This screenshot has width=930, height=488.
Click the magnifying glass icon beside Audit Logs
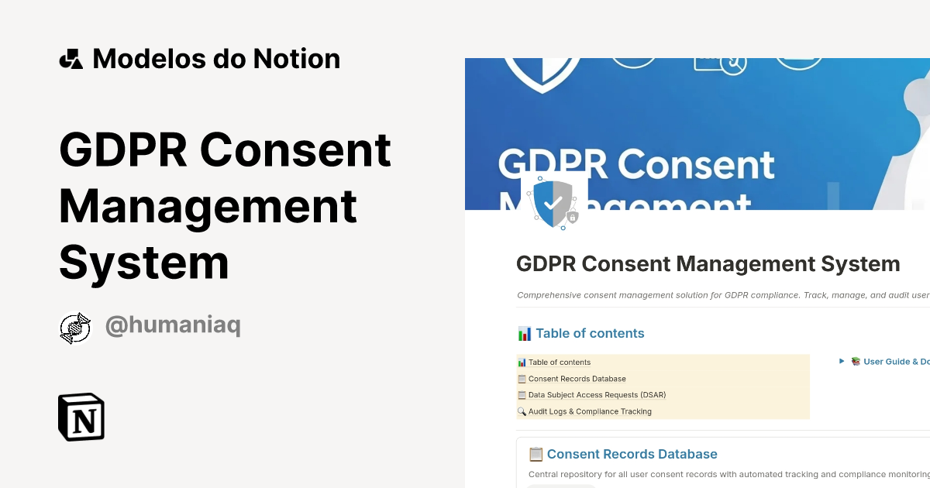pyautogui.click(x=522, y=411)
